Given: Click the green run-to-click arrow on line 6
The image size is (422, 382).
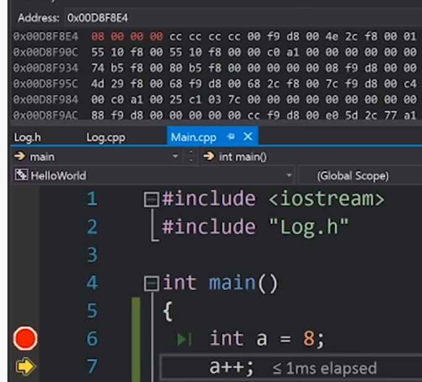Looking at the screenshot, I should (x=184, y=339).
